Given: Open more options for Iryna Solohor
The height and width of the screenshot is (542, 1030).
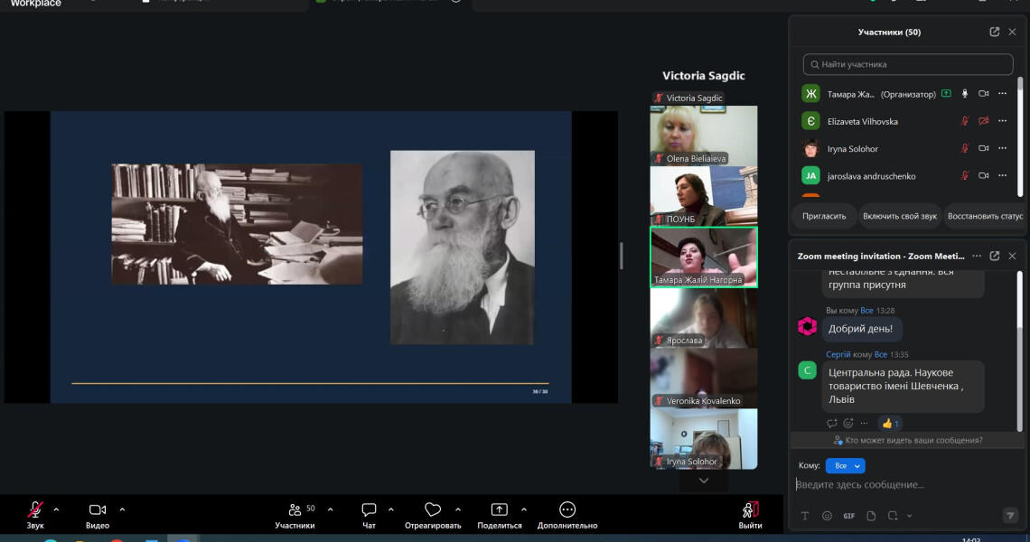Looking at the screenshot, I should (x=1002, y=148).
